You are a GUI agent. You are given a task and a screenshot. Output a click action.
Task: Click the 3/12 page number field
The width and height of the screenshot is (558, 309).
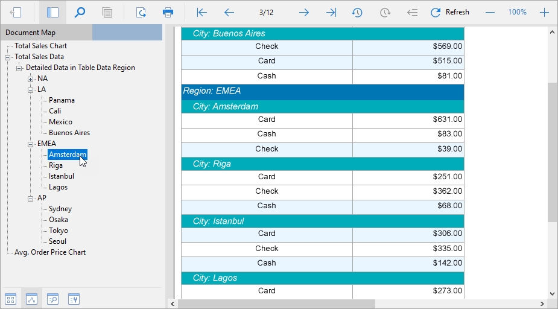(266, 13)
